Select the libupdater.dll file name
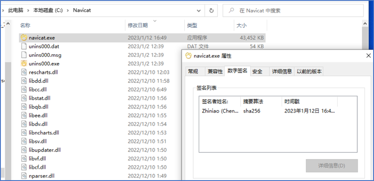Viewport: 374px width, 181px height. (45, 150)
